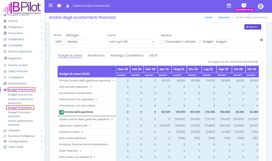Expand Entrate correnti della gestione operativa row
272x161 pixels.
point(113,80)
